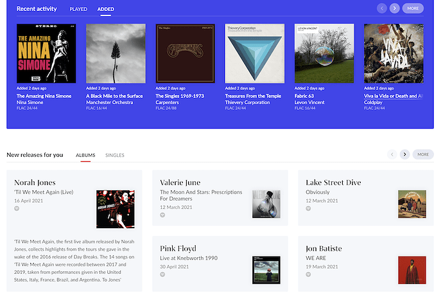This screenshot has height=297, width=443.
Task: Open the Coldplay artist link
Action: [x=373, y=102]
